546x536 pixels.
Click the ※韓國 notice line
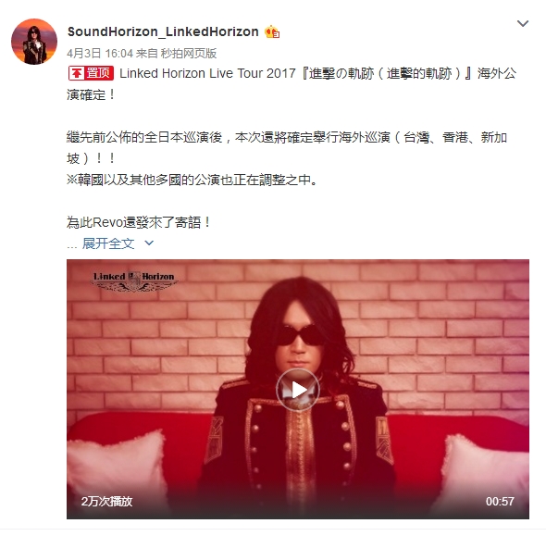(192, 181)
